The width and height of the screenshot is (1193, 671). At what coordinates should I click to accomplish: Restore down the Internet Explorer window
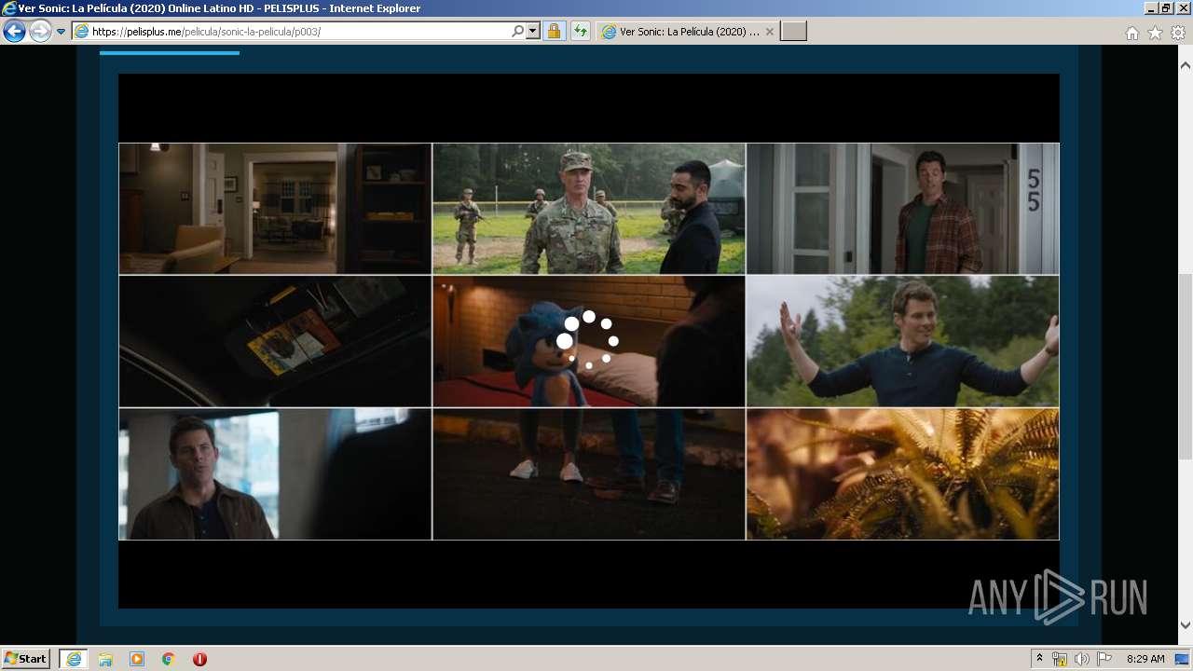click(1167, 8)
